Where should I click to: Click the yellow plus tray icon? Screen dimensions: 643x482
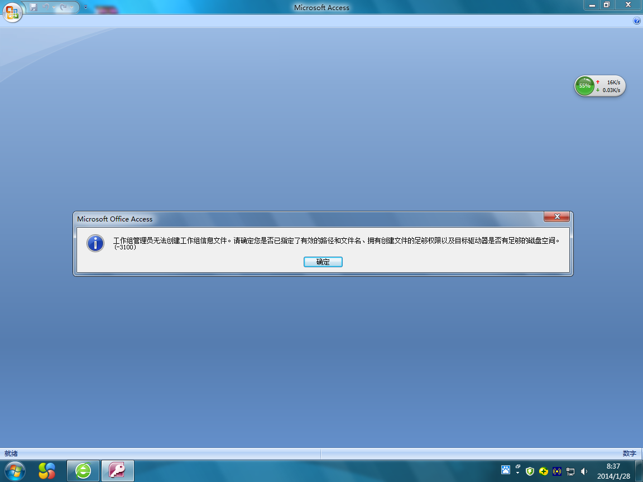click(543, 471)
